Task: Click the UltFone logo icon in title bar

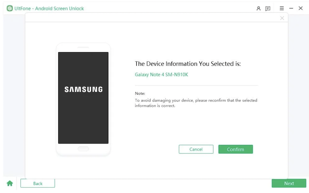Action: 10,8
